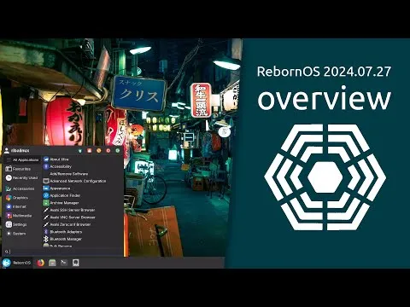Select the Accessories category
This screenshot has height=307, width=410.
pos(20,188)
